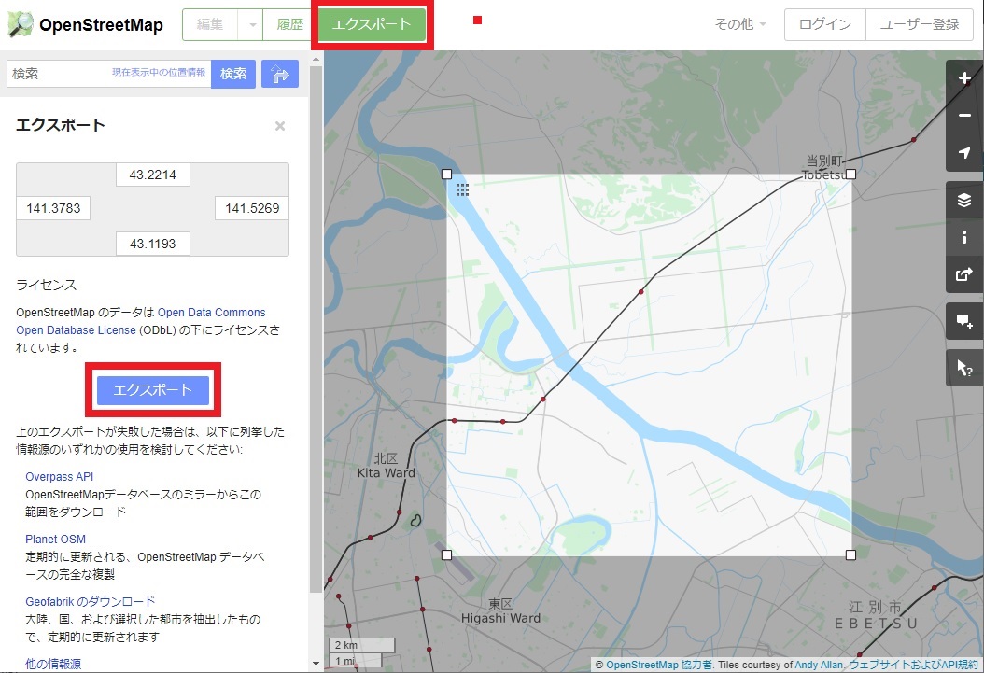Viewport: 984px width, 673px height.
Task: Click the 検索 search button
Action: 232,74
